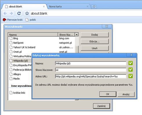
Task: Click the Usuń button
Action: coord(95,48)
